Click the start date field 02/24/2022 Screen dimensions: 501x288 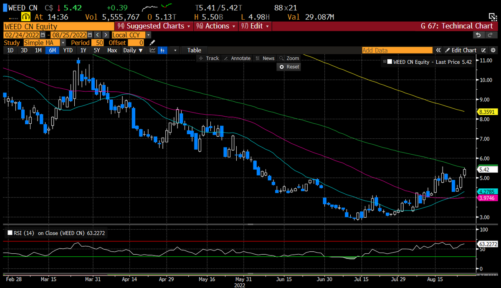pos(21,35)
